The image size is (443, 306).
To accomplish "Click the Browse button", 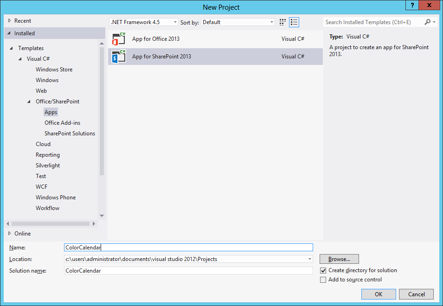I will click(339, 259).
